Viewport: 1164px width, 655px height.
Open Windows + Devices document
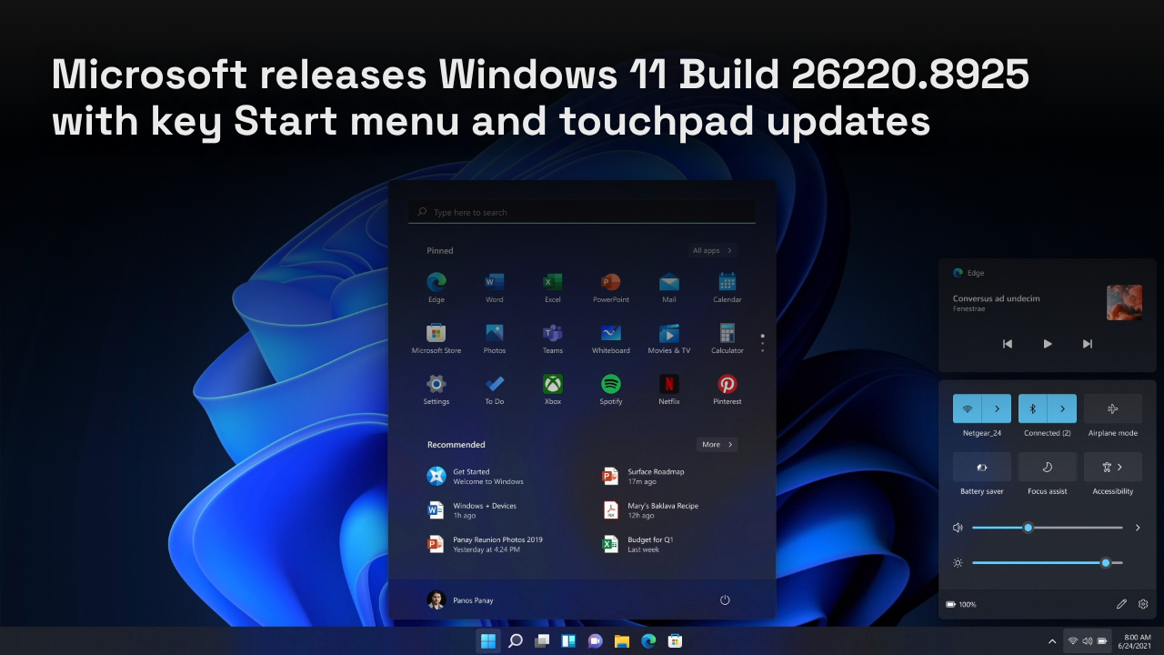tap(472, 509)
